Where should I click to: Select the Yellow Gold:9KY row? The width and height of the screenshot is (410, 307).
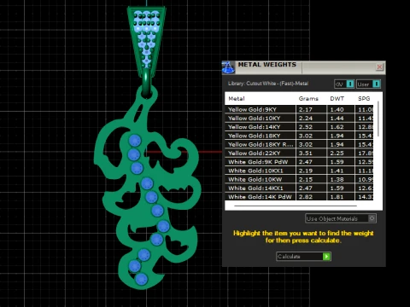(x=299, y=109)
